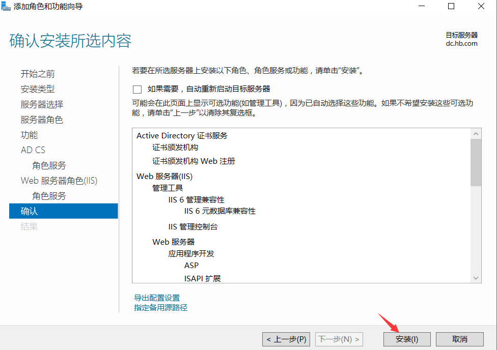The height and width of the screenshot is (350, 497).
Task: Click IIS 6 管理兼容性 list entry
Action: (196, 200)
